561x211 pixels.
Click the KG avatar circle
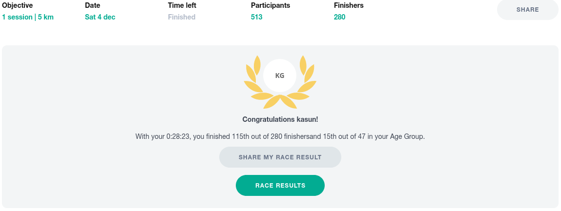[x=280, y=76]
